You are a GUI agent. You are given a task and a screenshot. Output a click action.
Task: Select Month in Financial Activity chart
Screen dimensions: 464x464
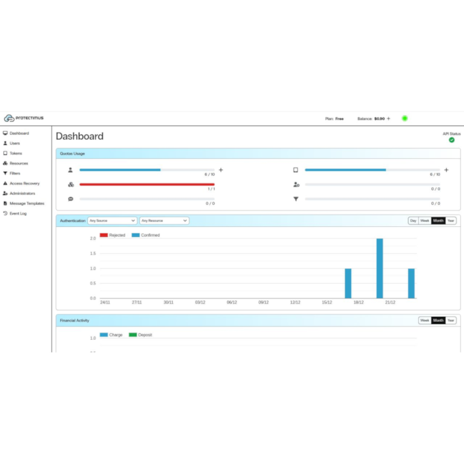438,321
